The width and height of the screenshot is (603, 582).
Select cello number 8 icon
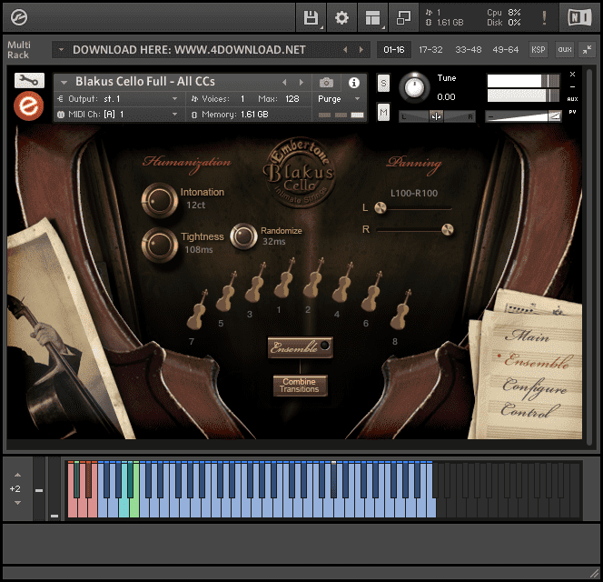point(400,309)
